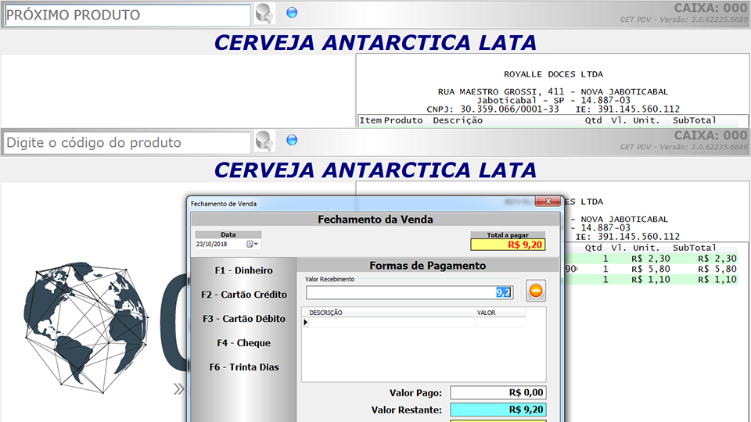Choose F6 - Trinta Dias payment
751x422 pixels.
click(243, 367)
